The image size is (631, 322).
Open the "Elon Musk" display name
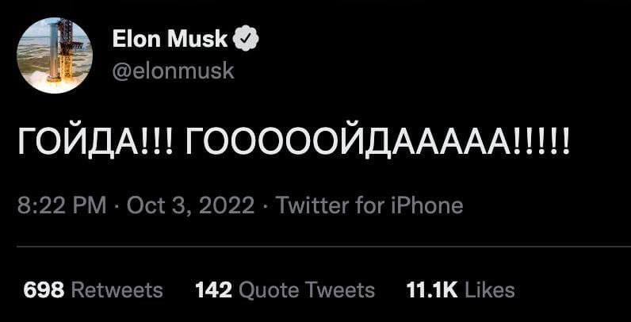click(x=170, y=39)
